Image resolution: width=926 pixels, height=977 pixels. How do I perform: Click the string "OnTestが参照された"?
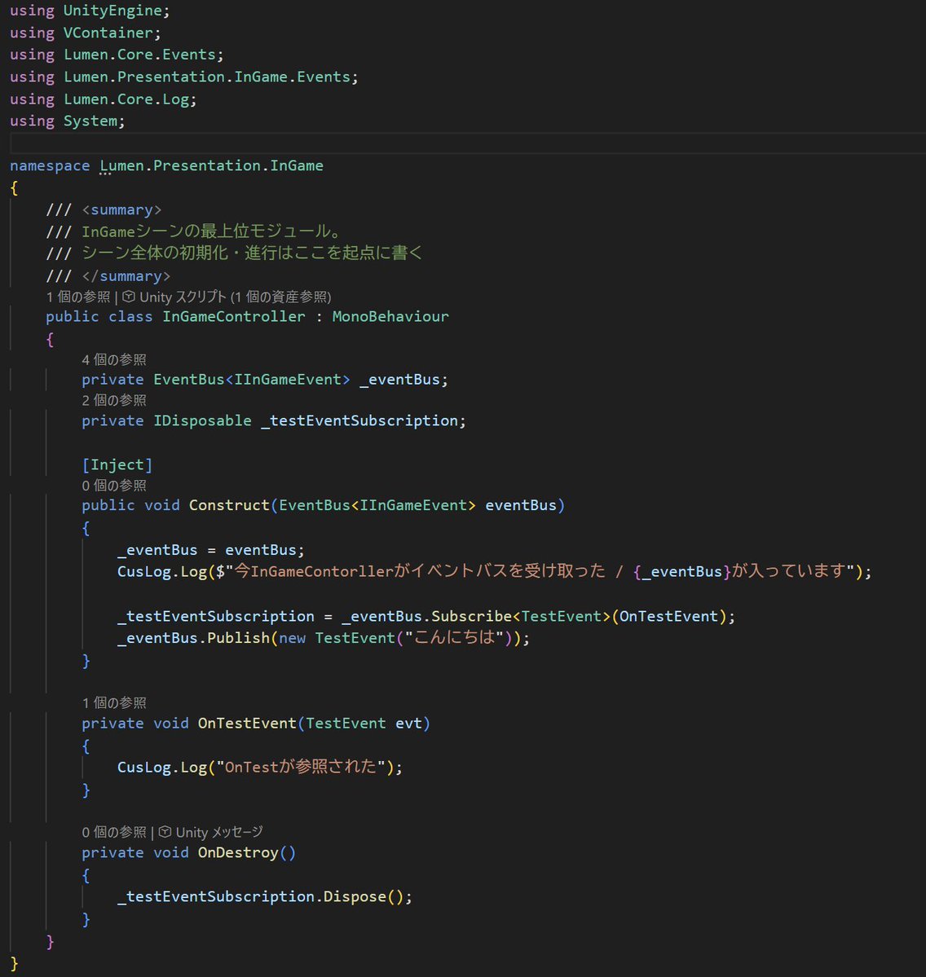tap(300, 767)
